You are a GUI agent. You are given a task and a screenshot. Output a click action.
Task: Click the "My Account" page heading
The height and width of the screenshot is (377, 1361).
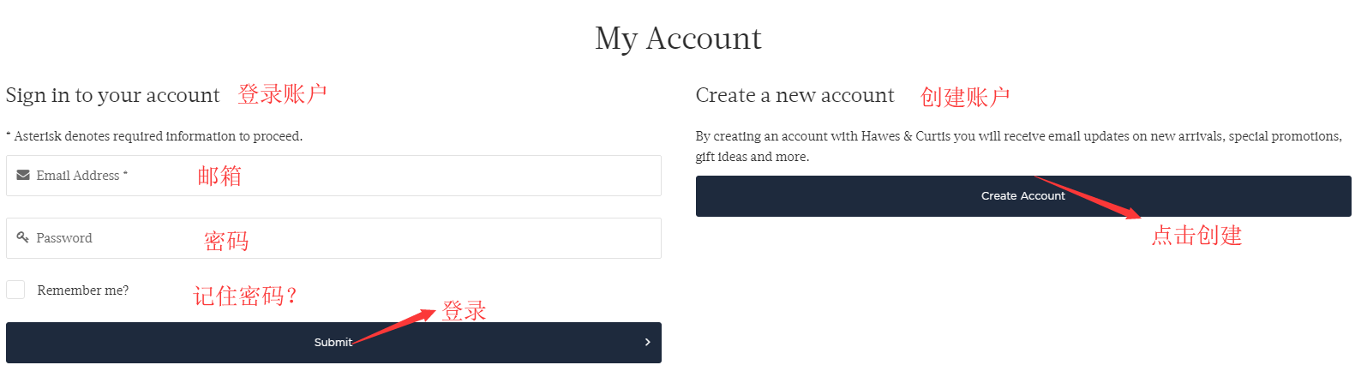click(678, 39)
